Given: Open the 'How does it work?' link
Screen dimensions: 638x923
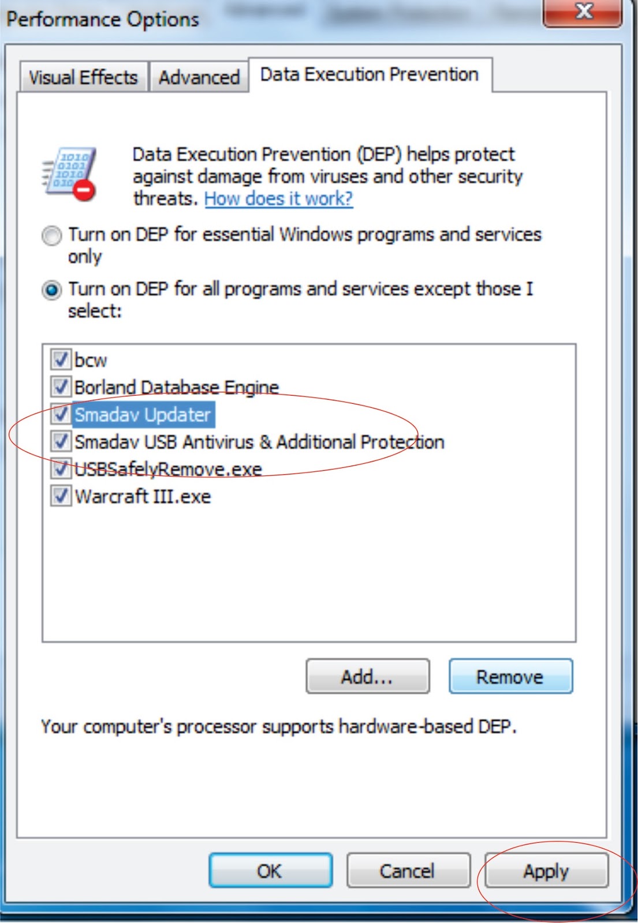Looking at the screenshot, I should (278, 198).
